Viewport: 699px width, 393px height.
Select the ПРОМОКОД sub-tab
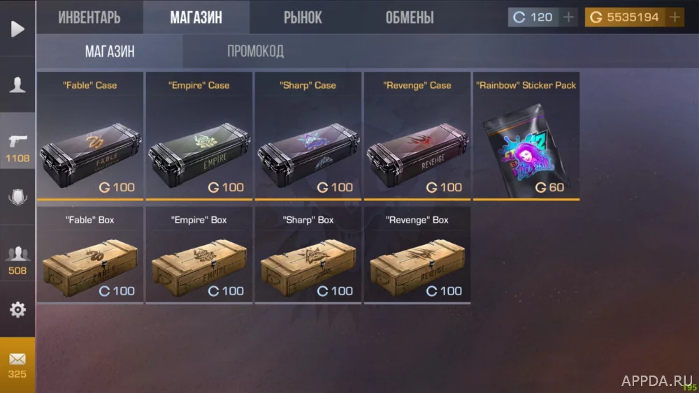pyautogui.click(x=255, y=51)
